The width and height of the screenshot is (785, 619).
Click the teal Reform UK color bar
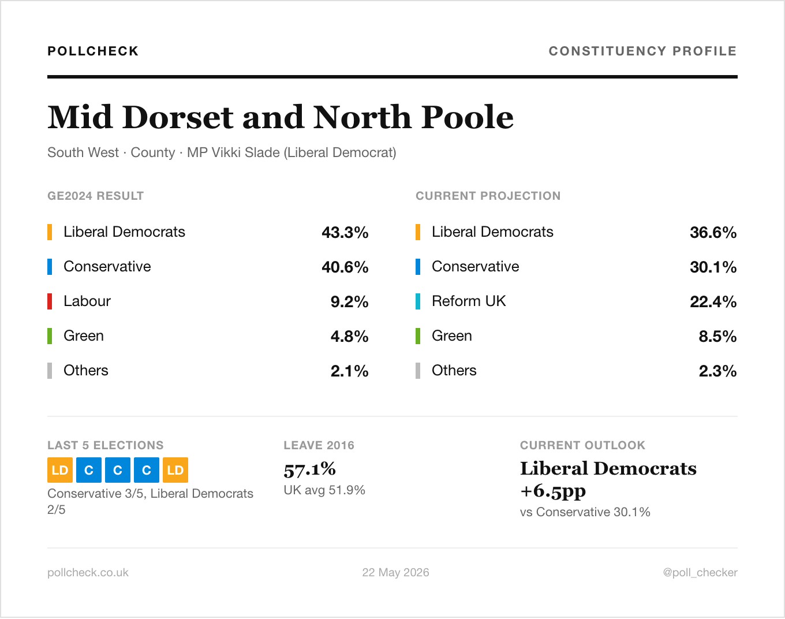click(x=418, y=301)
